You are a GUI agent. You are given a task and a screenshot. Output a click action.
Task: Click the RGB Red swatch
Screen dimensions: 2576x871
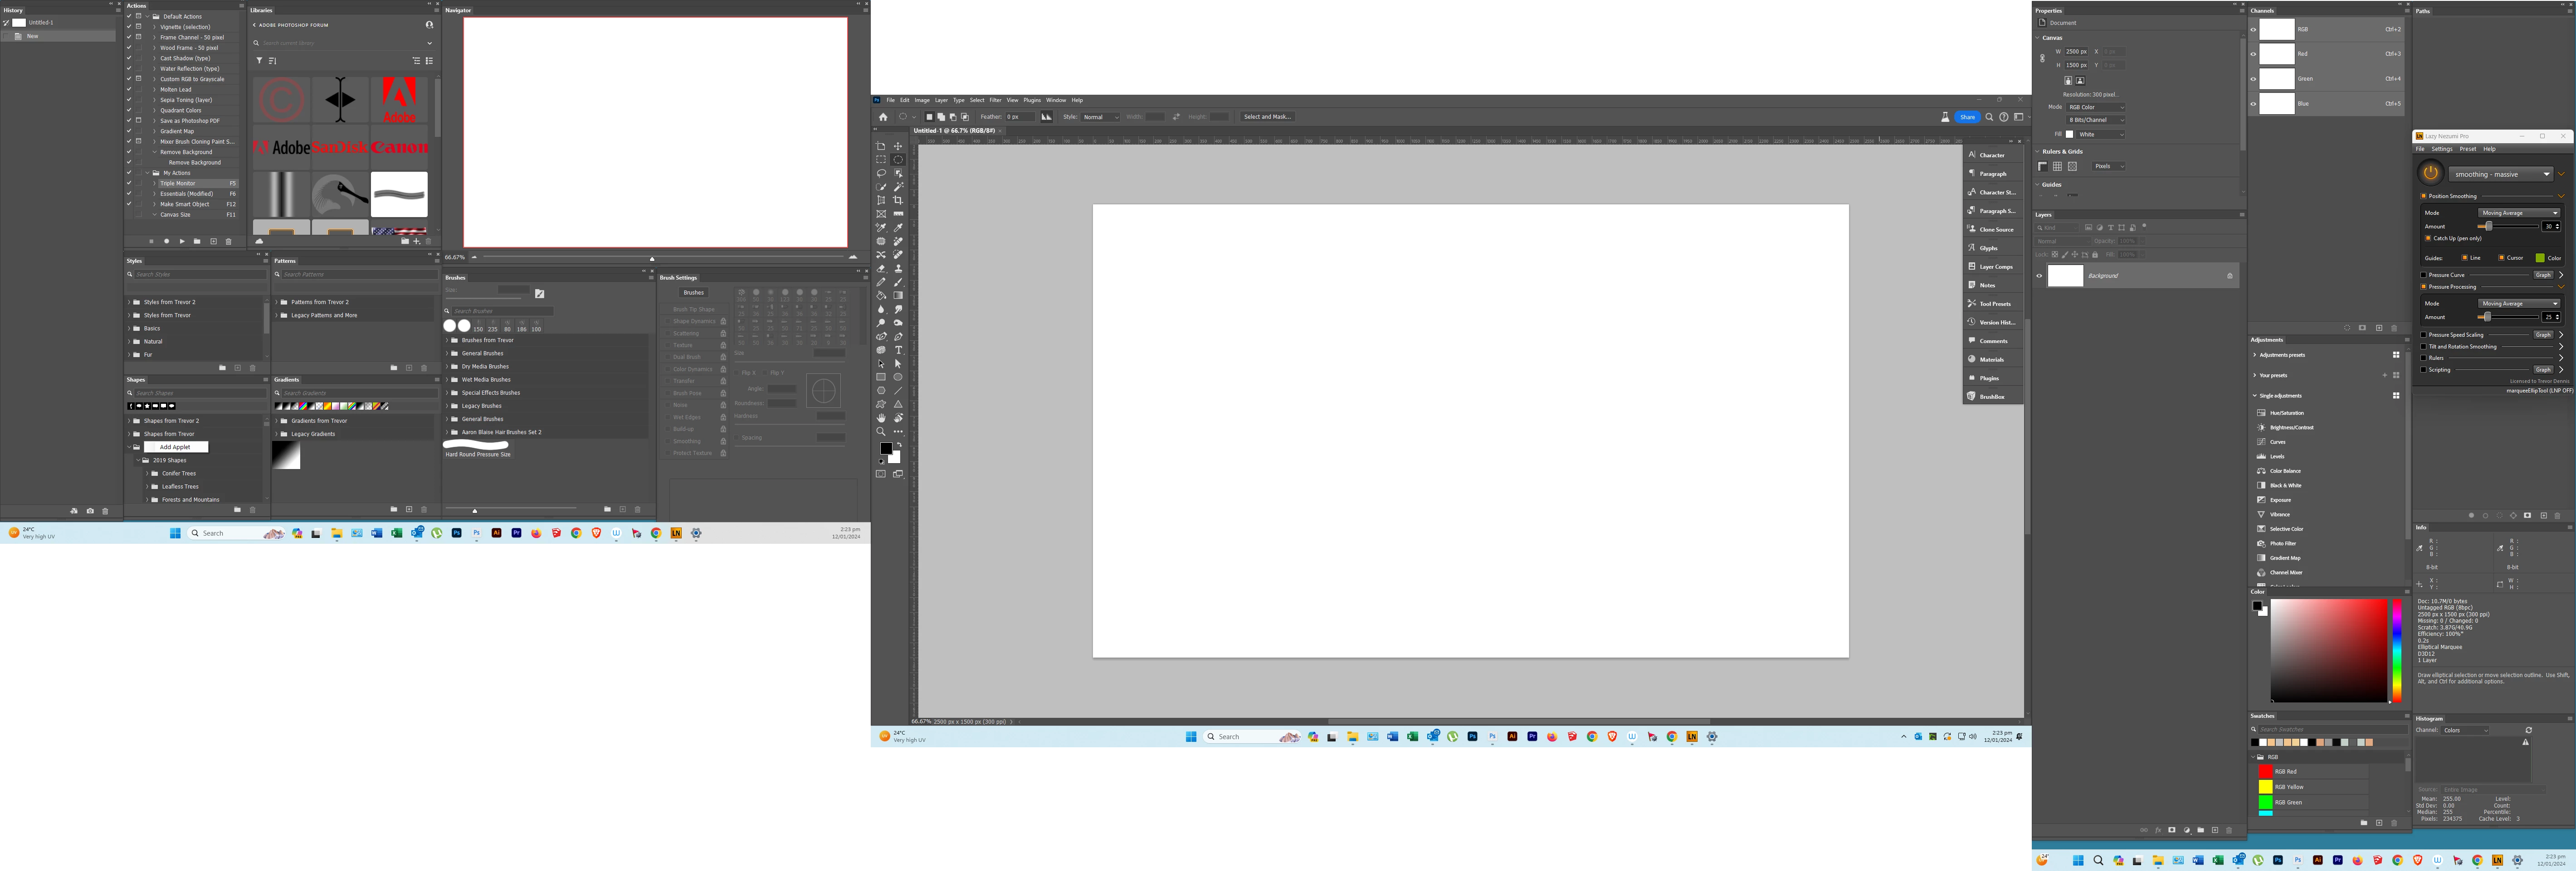coord(2266,772)
